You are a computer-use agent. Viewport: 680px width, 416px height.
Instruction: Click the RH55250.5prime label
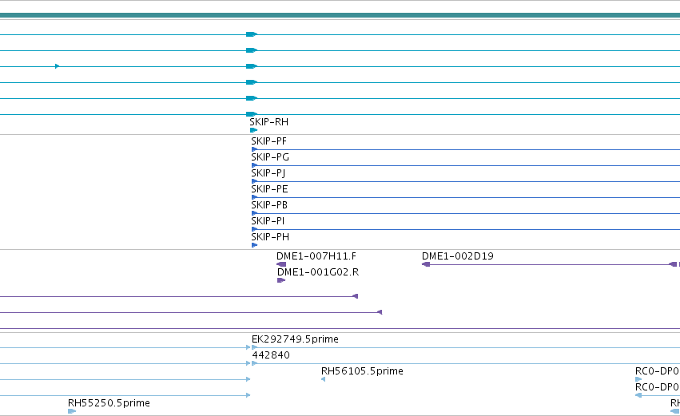[109, 403]
